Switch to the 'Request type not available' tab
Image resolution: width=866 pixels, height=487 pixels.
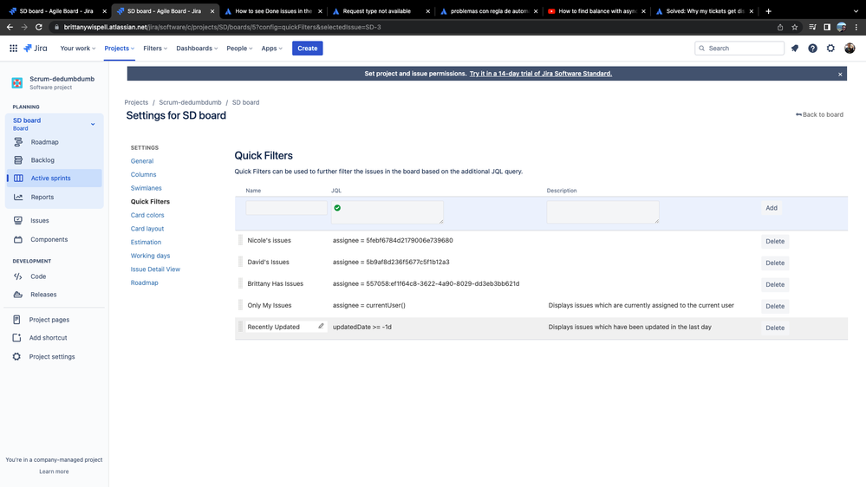pos(381,11)
